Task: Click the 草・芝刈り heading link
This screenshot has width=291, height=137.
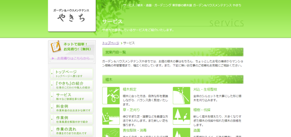Action: 131,110
